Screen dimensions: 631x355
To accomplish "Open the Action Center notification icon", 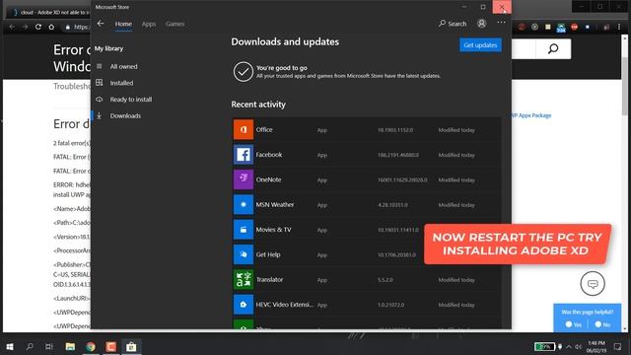I will point(617,346).
